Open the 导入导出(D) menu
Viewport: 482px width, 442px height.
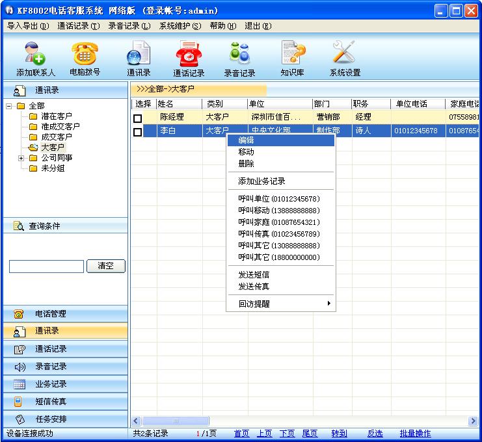tap(28, 26)
